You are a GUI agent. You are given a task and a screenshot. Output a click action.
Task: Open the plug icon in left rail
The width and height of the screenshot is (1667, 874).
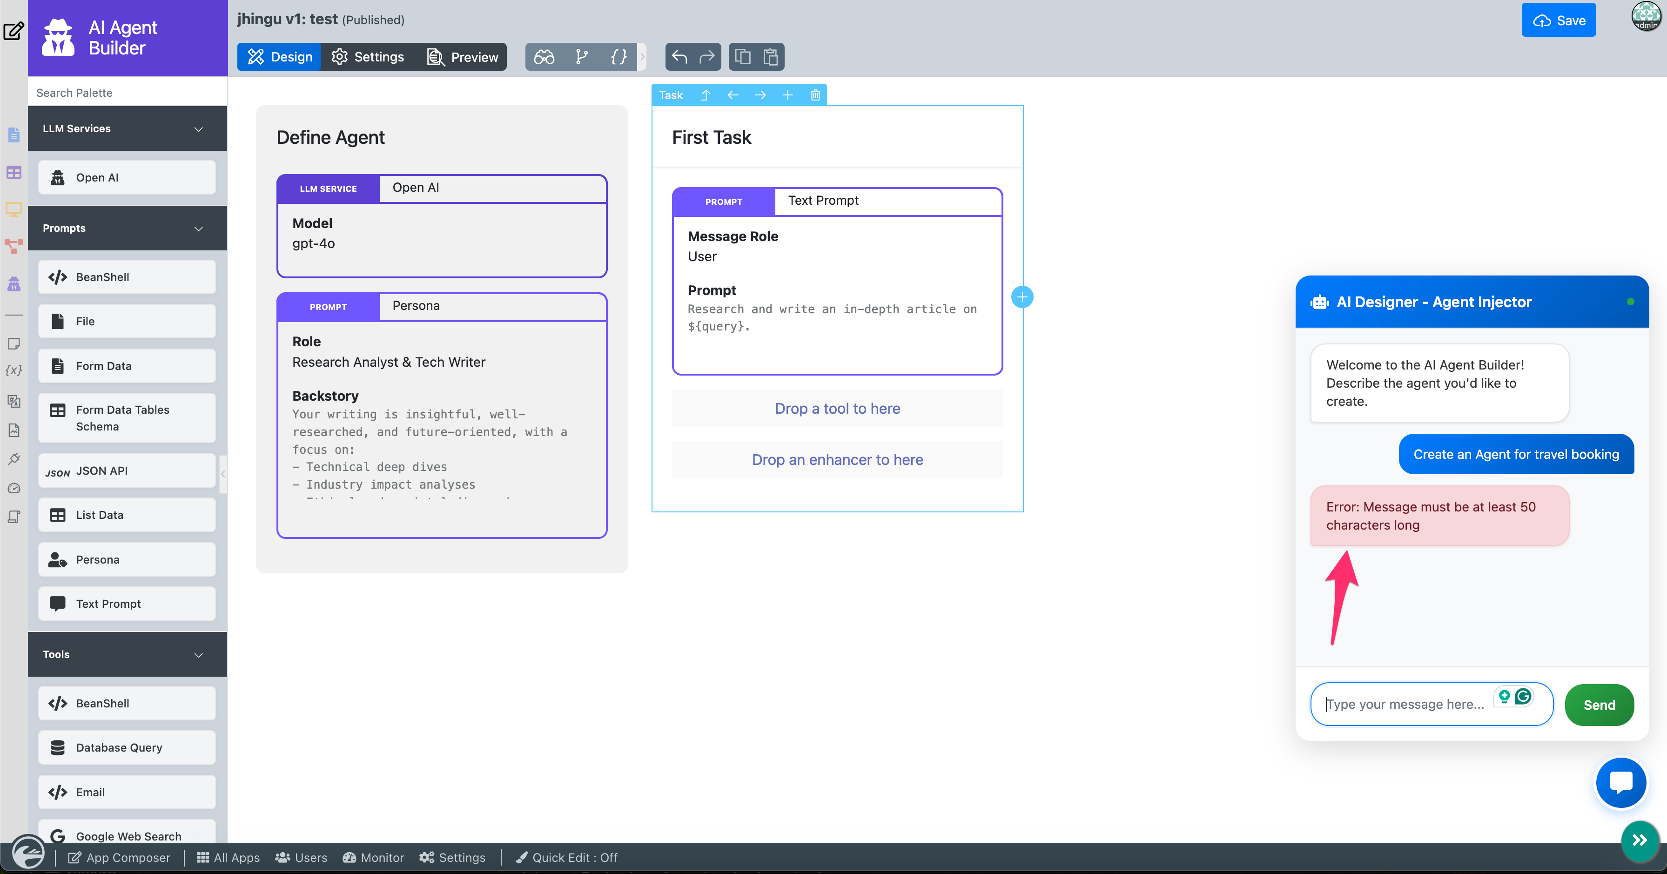13,459
